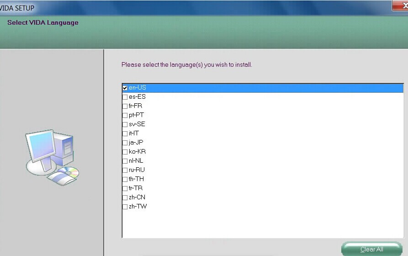Select the sv-SE checkbox
Viewport: 408px width, 256px height.
tap(125, 124)
